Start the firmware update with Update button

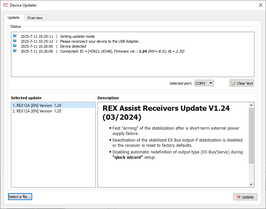click(x=245, y=197)
